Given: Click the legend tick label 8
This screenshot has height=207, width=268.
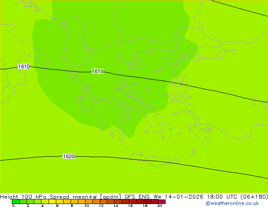Looking at the screenshot, I should (x=72, y=206).
